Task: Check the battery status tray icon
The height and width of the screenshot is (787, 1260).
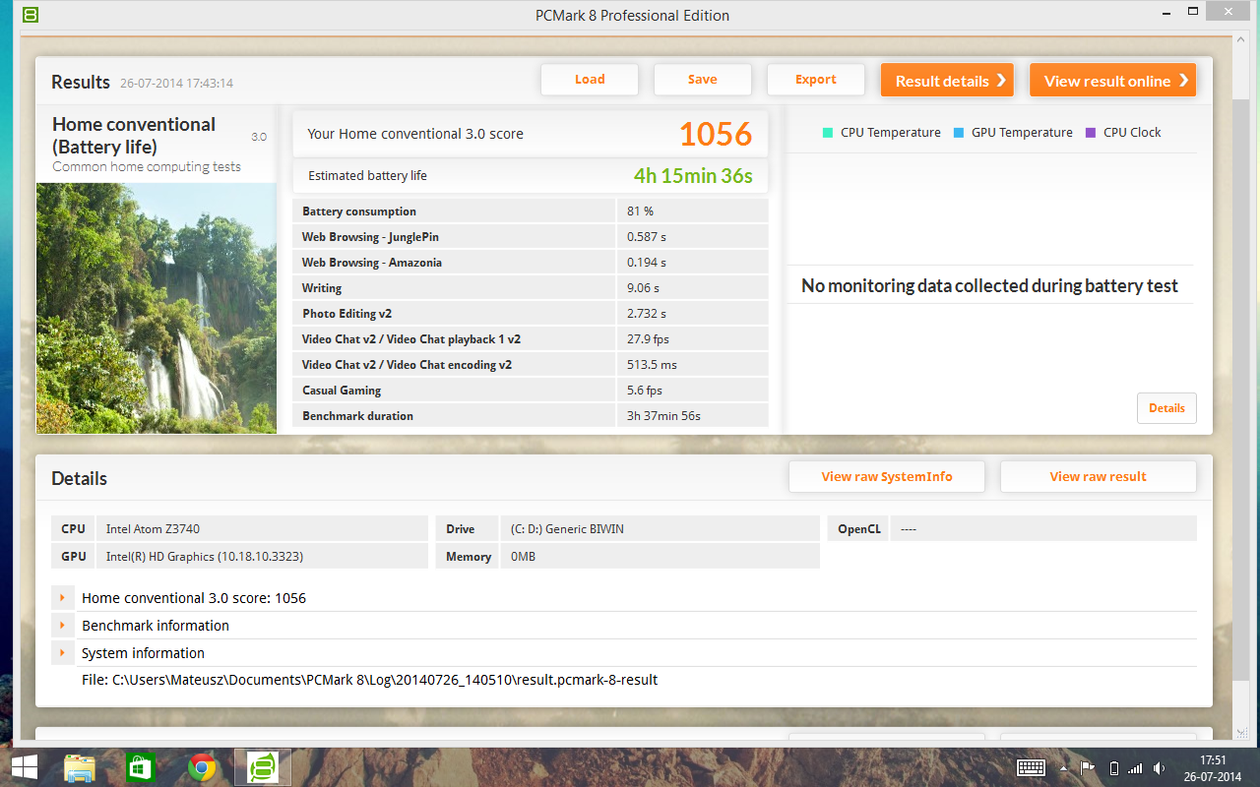Action: coord(1114,768)
